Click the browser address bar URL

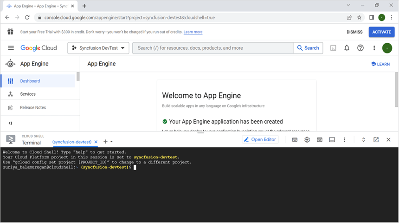129,18
